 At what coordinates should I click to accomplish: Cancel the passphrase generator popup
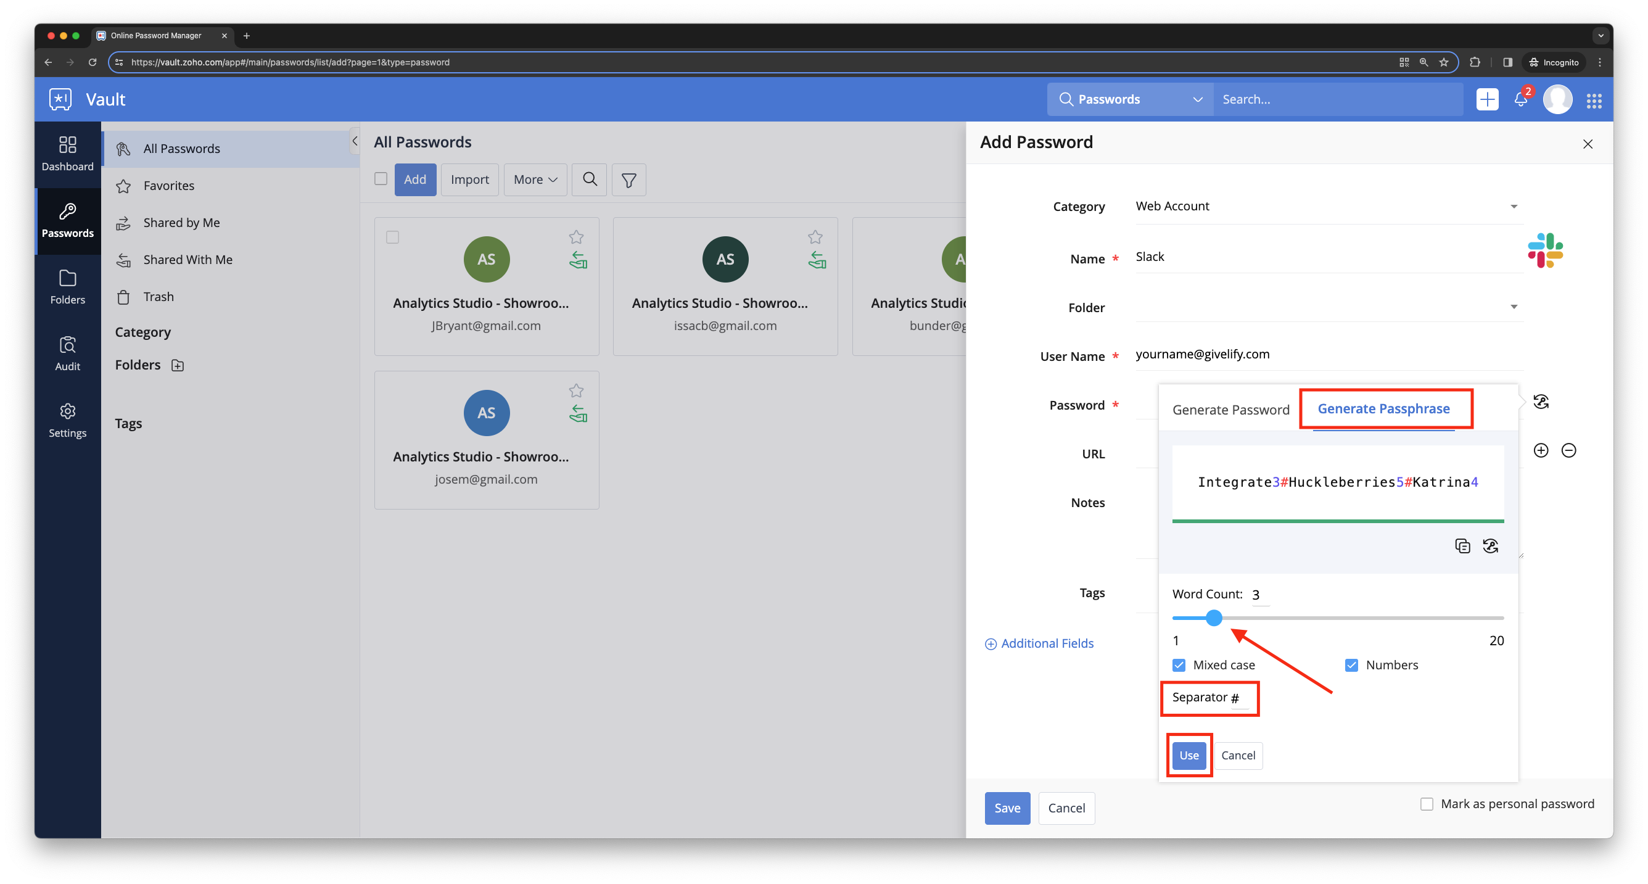pos(1238,756)
